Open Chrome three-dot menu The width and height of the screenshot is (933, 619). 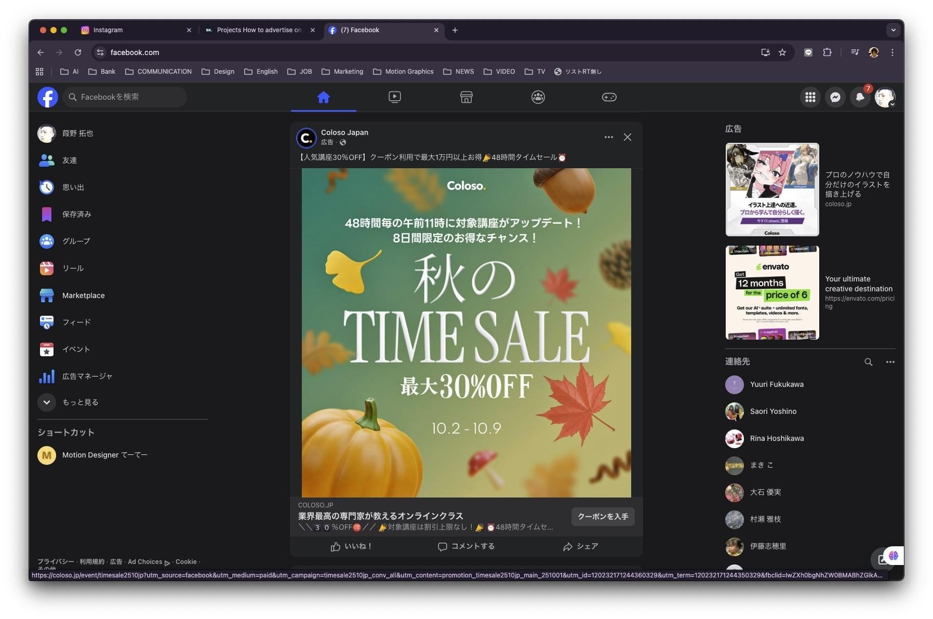(x=892, y=52)
